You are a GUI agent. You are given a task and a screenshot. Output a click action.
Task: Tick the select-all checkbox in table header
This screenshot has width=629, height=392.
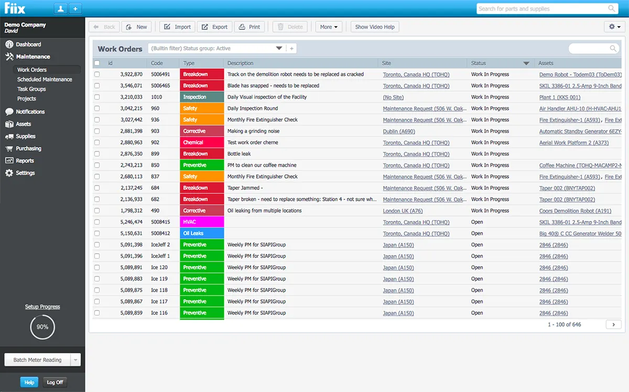pyautogui.click(x=96, y=63)
